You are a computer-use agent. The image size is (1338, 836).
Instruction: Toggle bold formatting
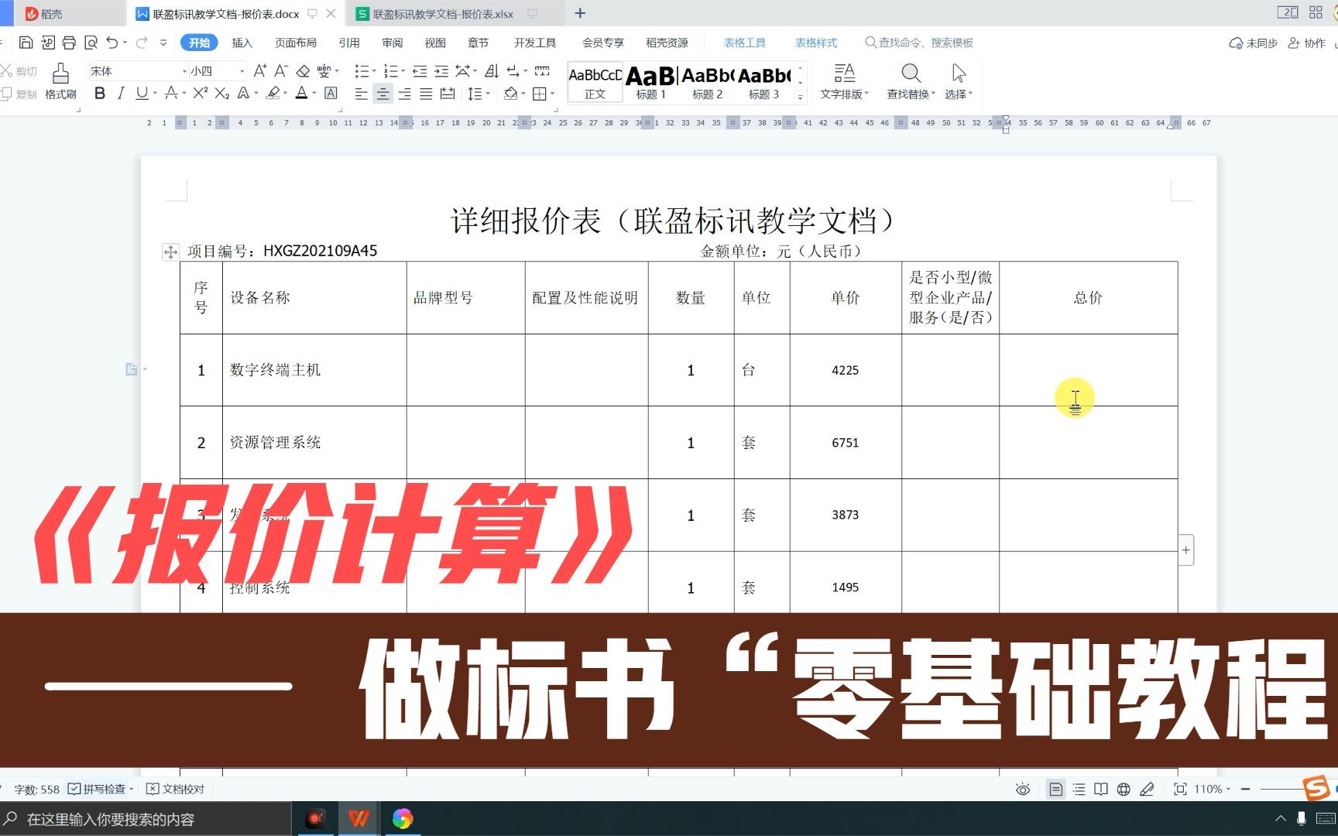pos(100,94)
